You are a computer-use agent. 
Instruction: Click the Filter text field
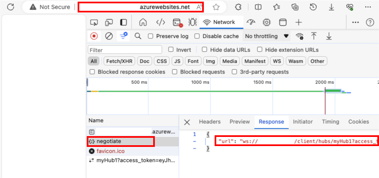pos(125,50)
